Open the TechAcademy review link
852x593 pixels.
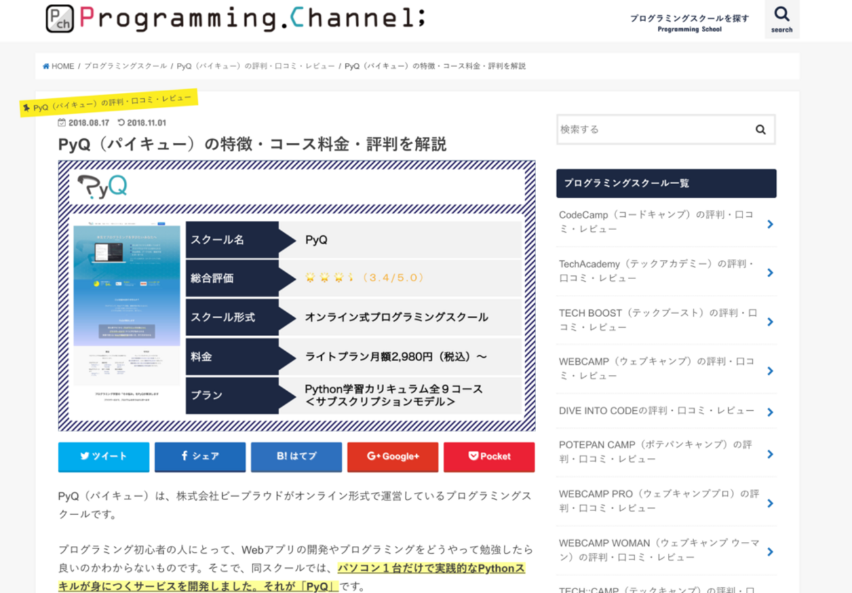pos(666,271)
